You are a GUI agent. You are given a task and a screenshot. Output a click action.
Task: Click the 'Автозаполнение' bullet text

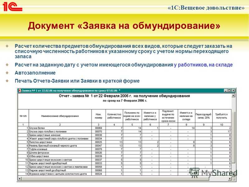coord(35,73)
